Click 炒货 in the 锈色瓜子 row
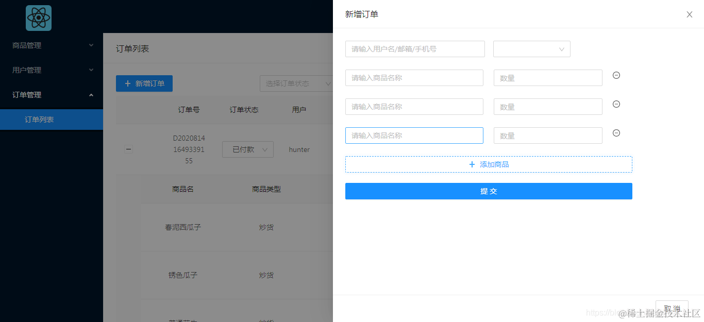The width and height of the screenshot is (704, 322). tap(266, 275)
